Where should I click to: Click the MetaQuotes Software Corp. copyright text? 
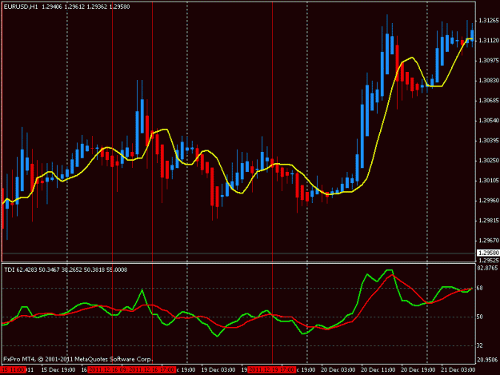(78, 359)
